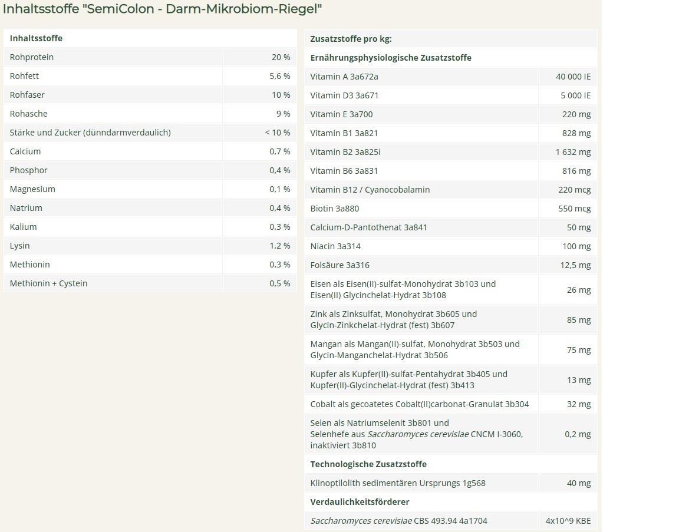The image size is (679, 532).
Task: Select the Calcium row label
Action: 25,151
